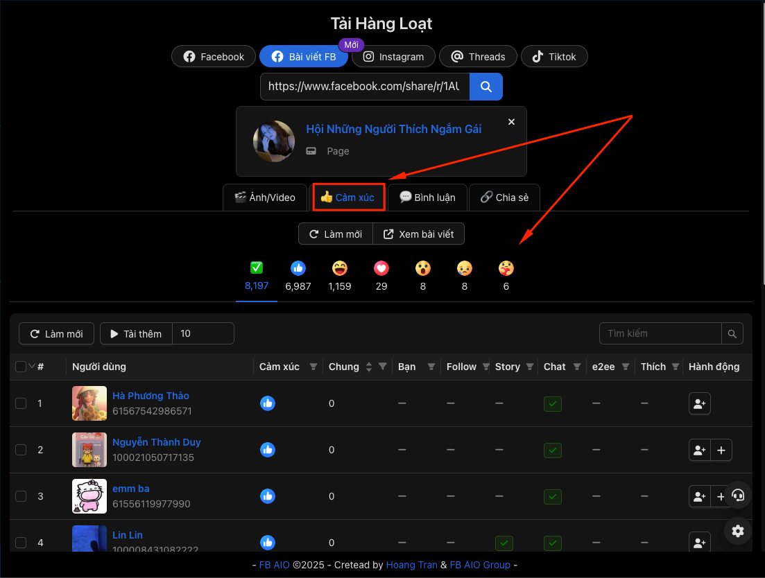Click the Like reaction icon in Hà Phương Thảo row

(267, 403)
